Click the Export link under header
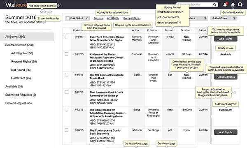This screenshot has height=148, width=247. tap(49, 12)
